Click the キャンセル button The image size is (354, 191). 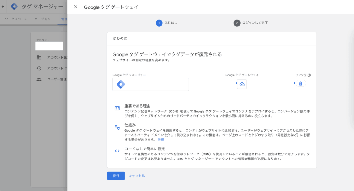137,176
